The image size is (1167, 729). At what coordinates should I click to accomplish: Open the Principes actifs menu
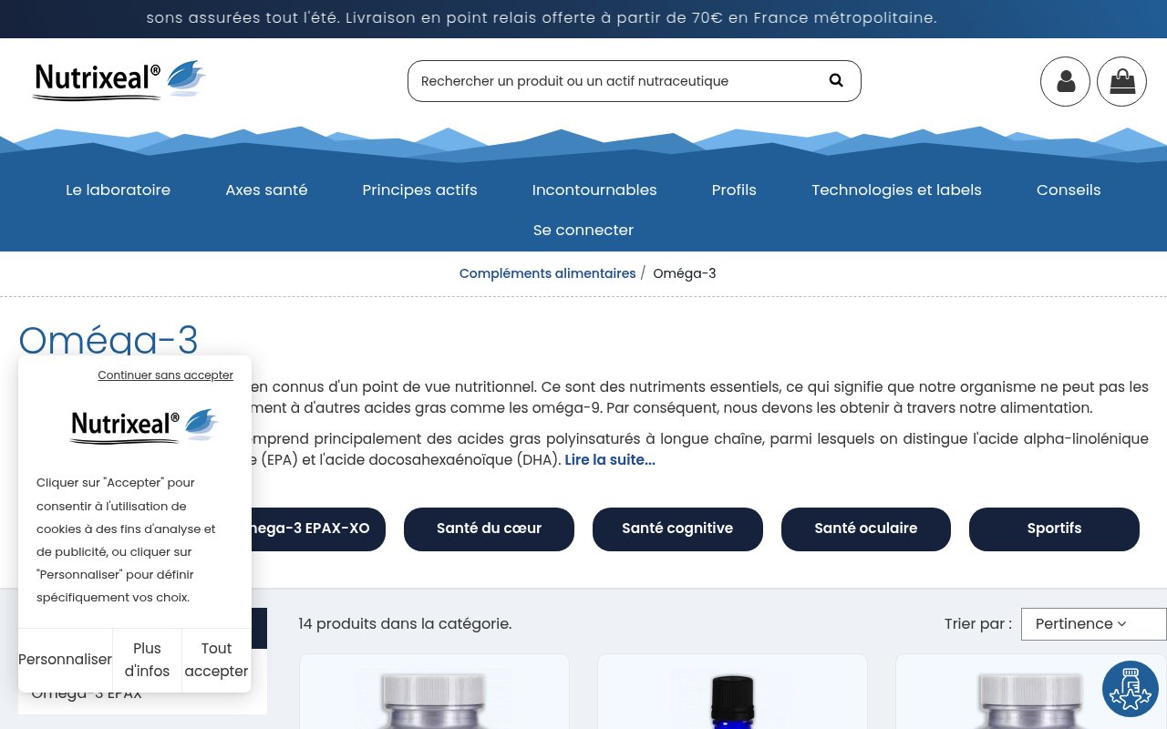[x=419, y=190]
